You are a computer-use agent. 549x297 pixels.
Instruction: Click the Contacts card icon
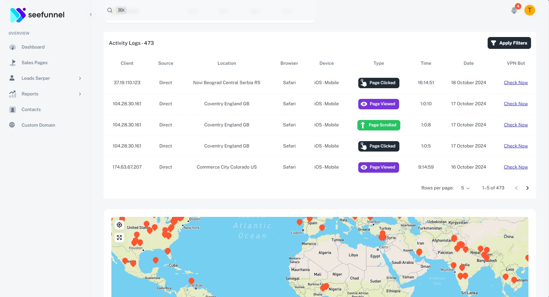click(12, 110)
